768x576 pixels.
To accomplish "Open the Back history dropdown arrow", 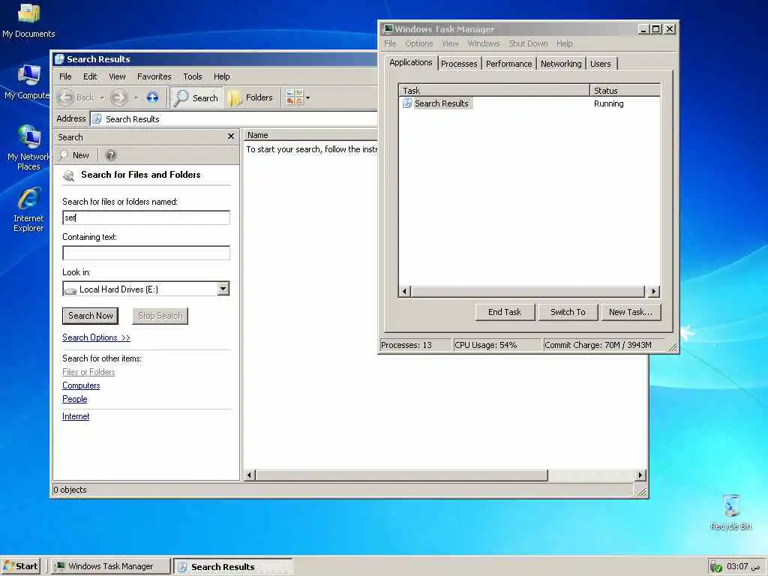I will point(102,98).
